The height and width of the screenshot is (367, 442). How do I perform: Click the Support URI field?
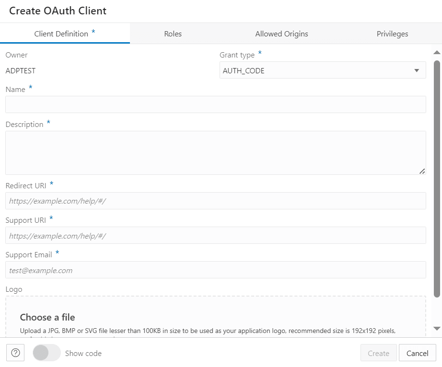click(215, 235)
